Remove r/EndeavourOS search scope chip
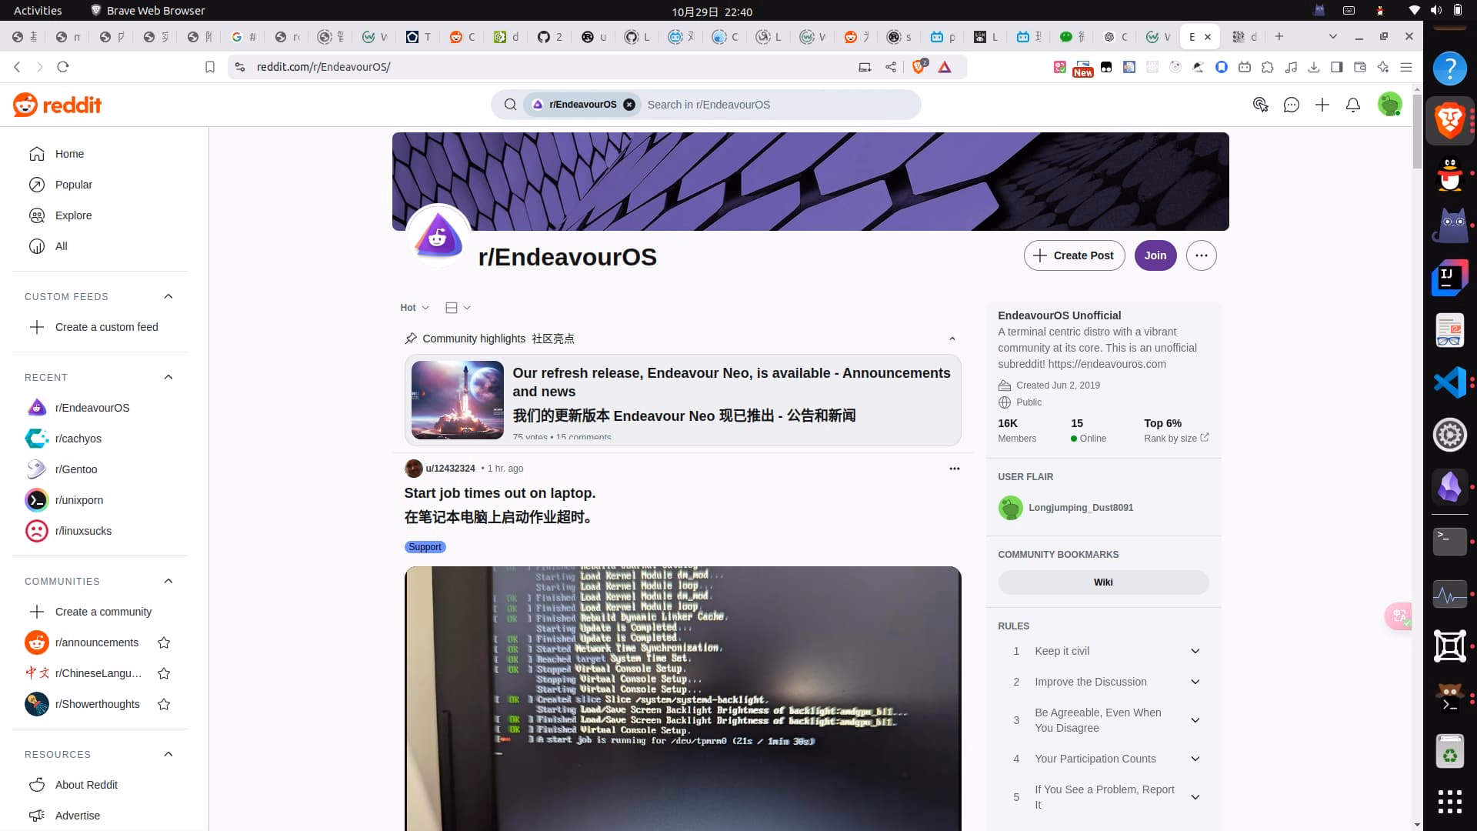The image size is (1477, 831). (x=629, y=105)
